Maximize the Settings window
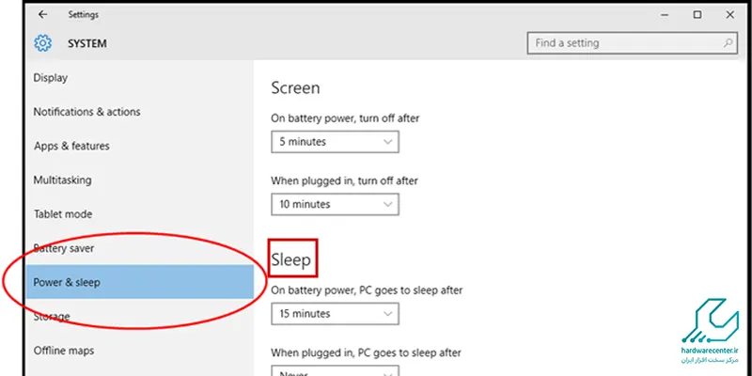This screenshot has height=376, width=752. [697, 15]
